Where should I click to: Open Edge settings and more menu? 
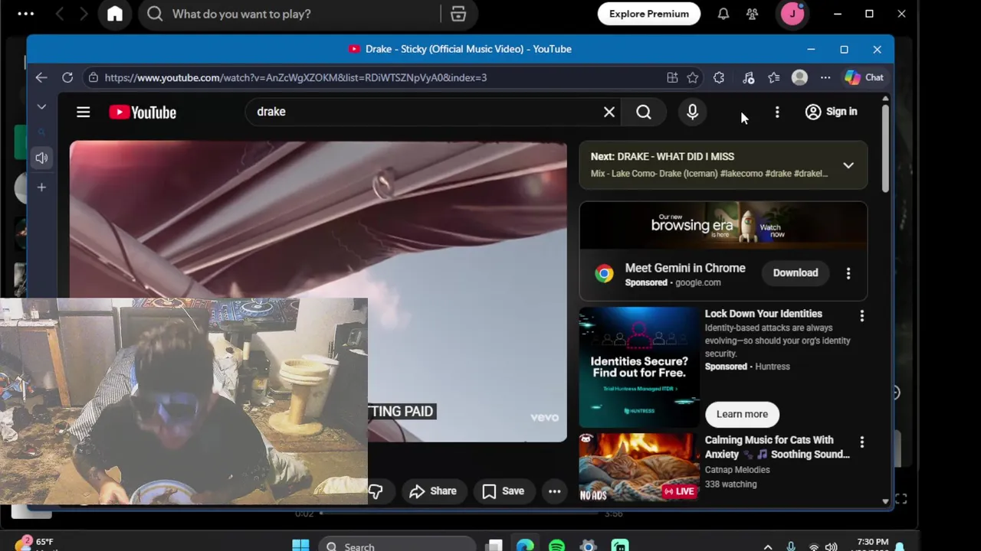tap(825, 77)
